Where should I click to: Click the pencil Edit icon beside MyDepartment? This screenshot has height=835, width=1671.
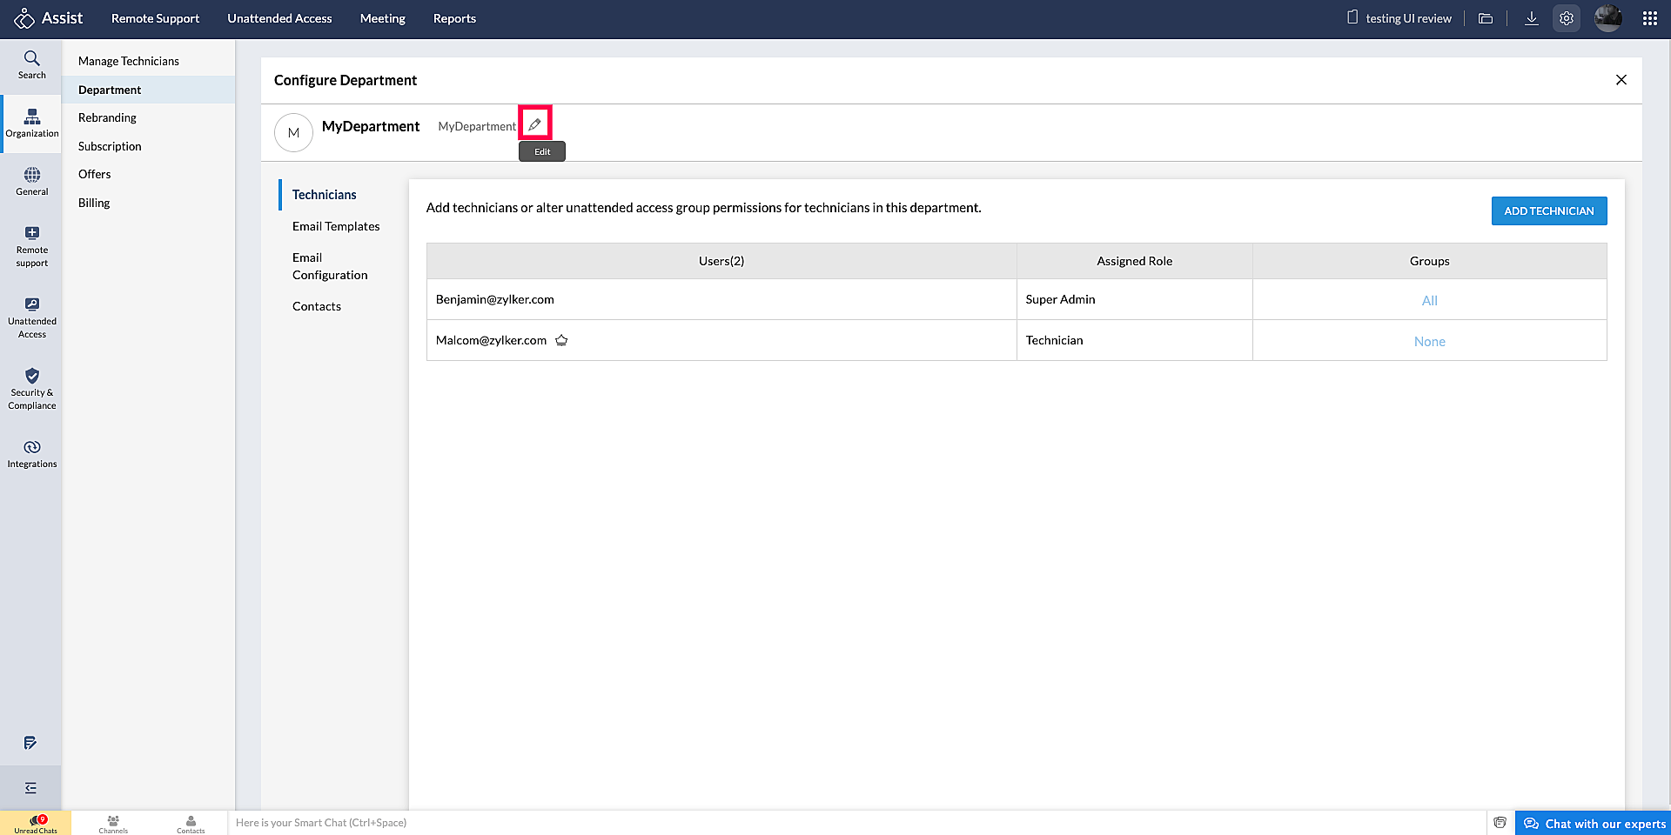(x=535, y=124)
